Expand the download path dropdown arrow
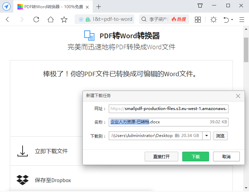This screenshot has width=249, height=192. click(207, 136)
